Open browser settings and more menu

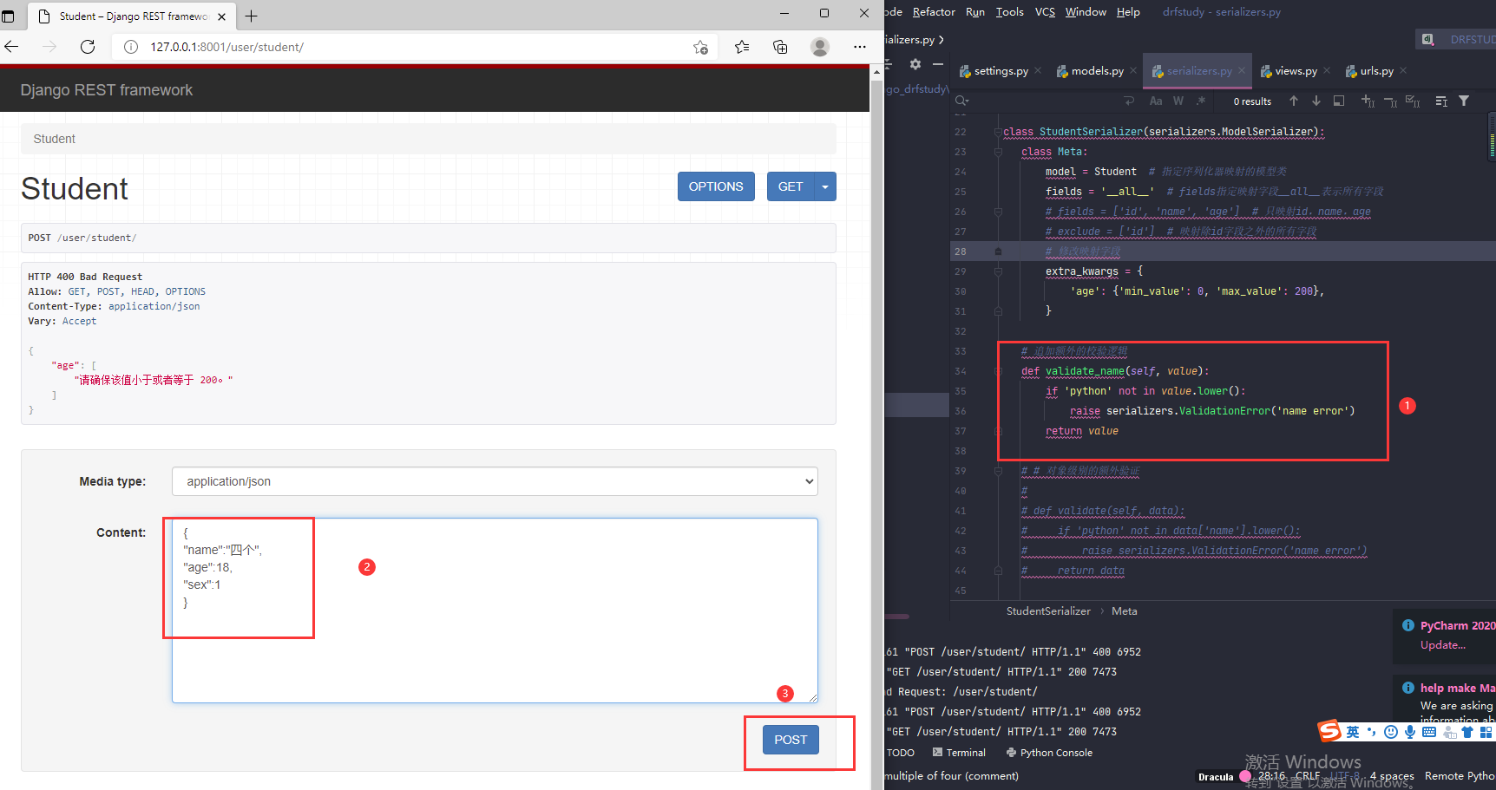pos(859,47)
